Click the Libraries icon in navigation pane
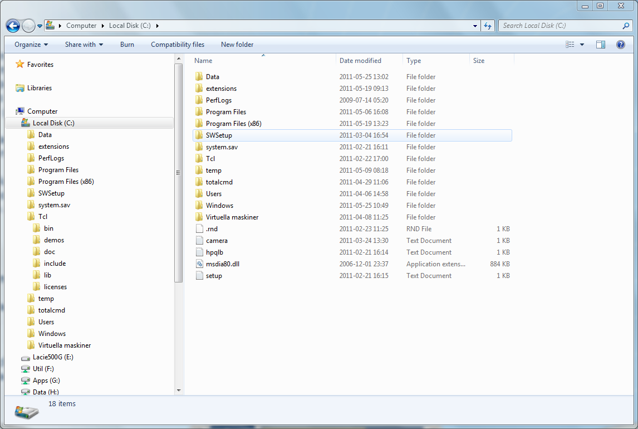This screenshot has height=429, width=638. point(20,88)
